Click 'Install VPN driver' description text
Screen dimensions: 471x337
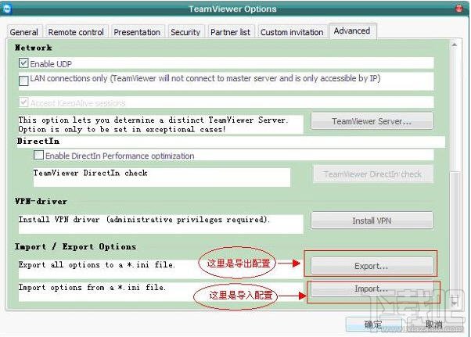pyautogui.click(x=144, y=220)
